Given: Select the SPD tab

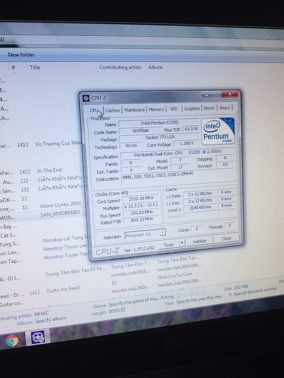Looking at the screenshot, I should pos(174,109).
